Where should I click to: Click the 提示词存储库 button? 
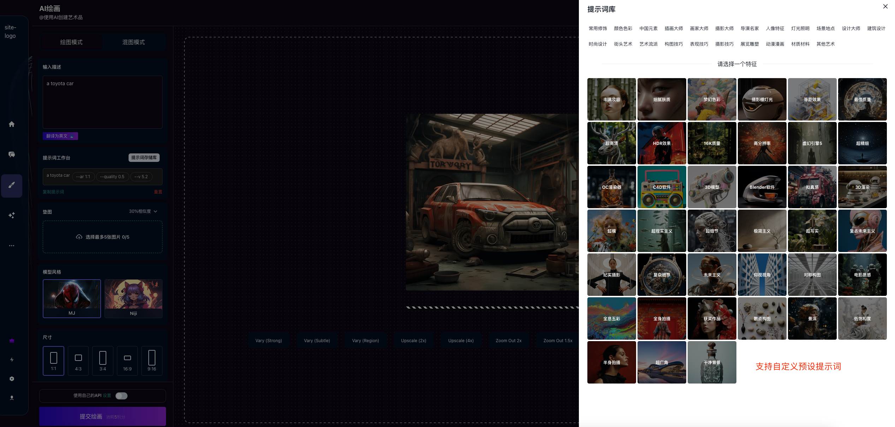(144, 158)
